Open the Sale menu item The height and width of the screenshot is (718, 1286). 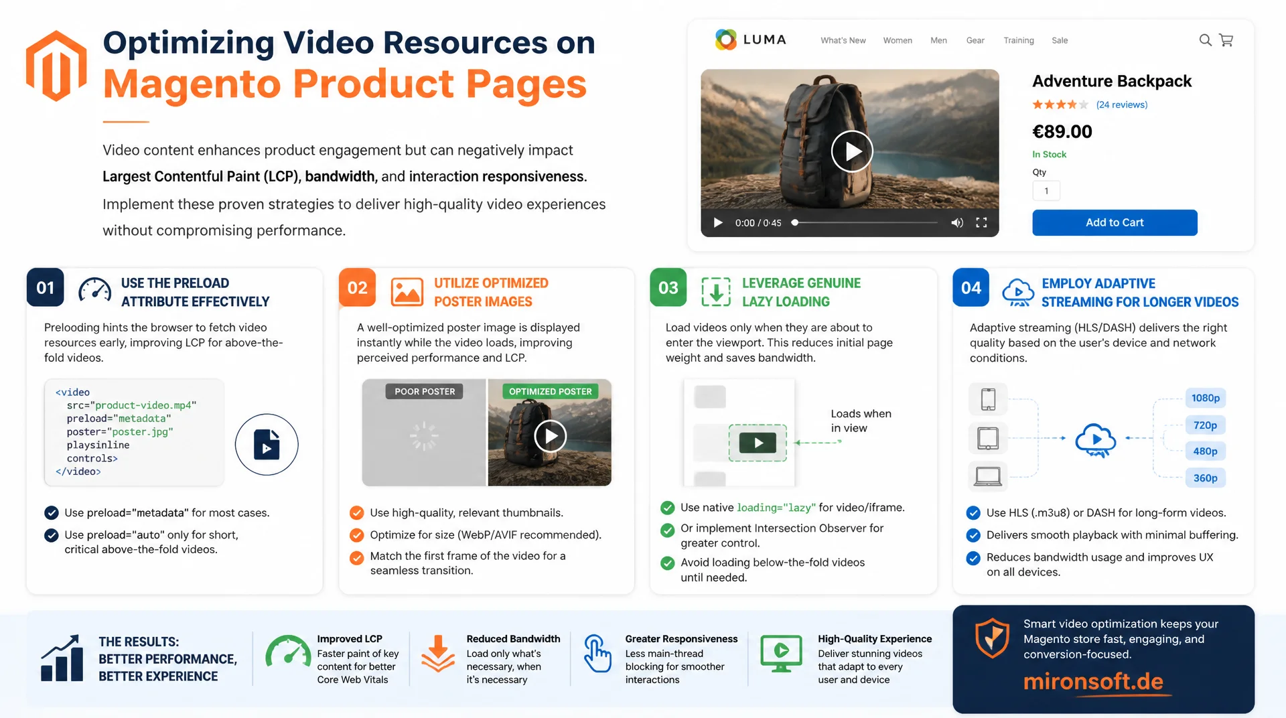click(1060, 40)
